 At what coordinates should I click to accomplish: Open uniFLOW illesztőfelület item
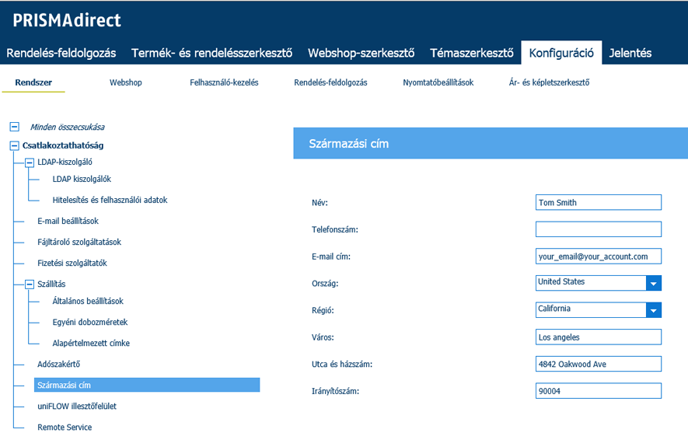[x=77, y=407]
